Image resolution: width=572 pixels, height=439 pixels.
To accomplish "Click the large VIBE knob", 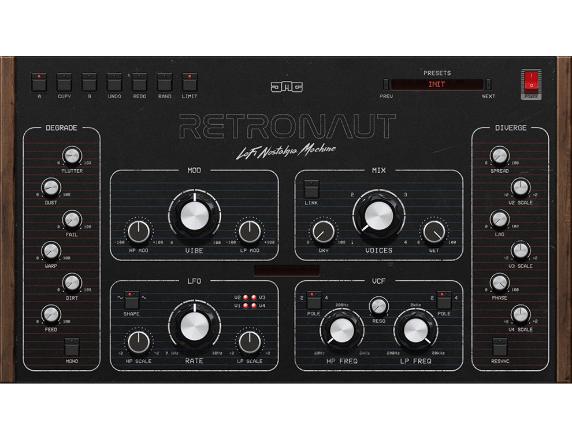I will (x=195, y=215).
